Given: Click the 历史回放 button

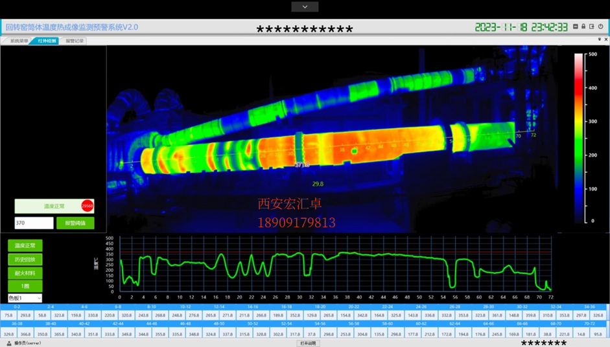Looking at the screenshot, I should coord(25,259).
